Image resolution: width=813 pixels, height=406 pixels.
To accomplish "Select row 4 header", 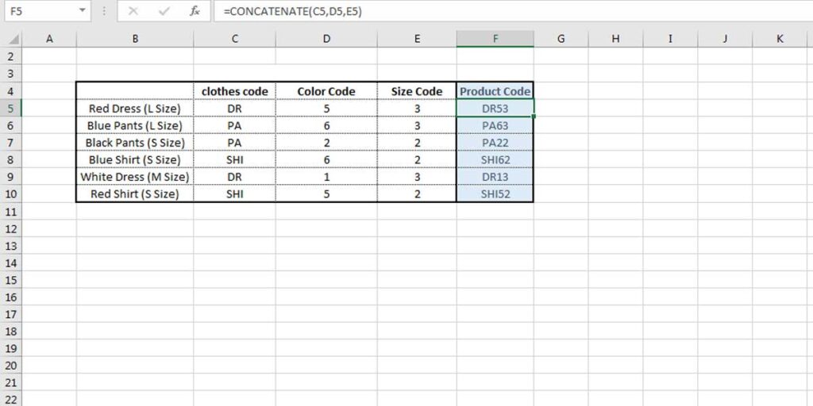I will 11,92.
